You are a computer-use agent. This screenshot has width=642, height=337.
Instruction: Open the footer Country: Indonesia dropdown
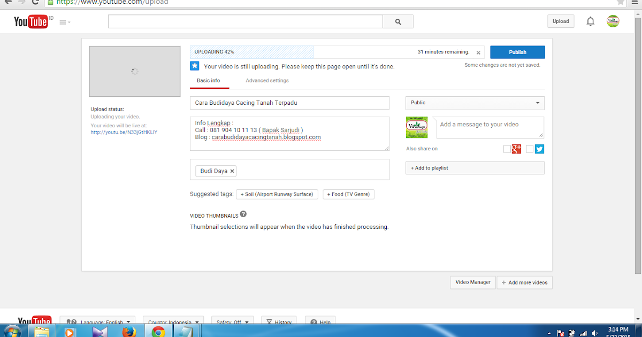173,320
